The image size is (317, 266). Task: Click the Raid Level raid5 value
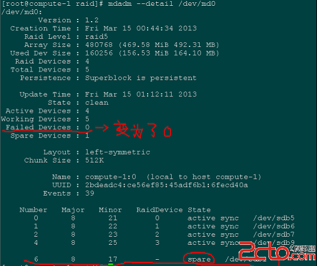tap(96, 37)
